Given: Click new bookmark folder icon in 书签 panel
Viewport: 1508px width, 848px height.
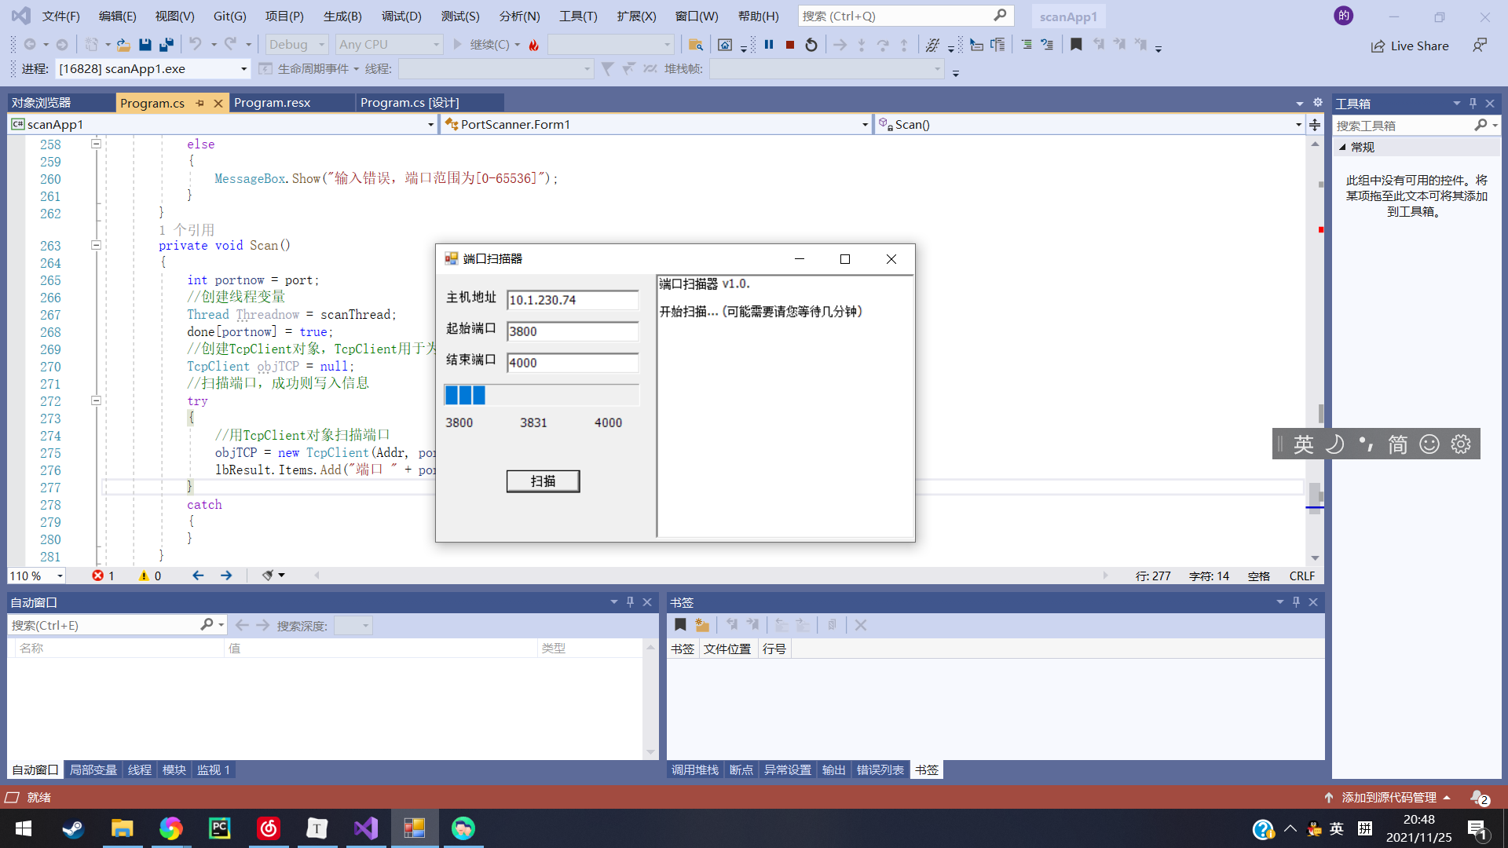Looking at the screenshot, I should (x=702, y=625).
